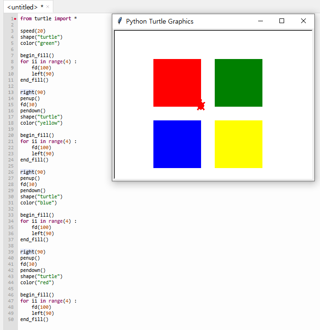Click 'fd(100)' on line 48
Viewport: 320px width, 330px height.
(42, 307)
